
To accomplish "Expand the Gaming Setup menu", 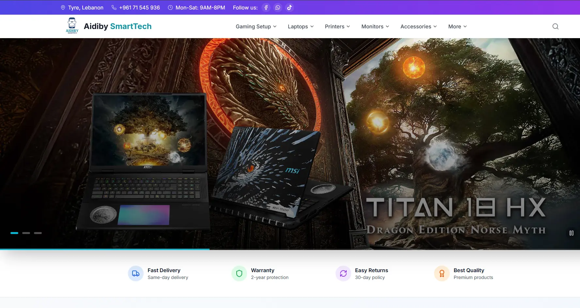I will [256, 26].
